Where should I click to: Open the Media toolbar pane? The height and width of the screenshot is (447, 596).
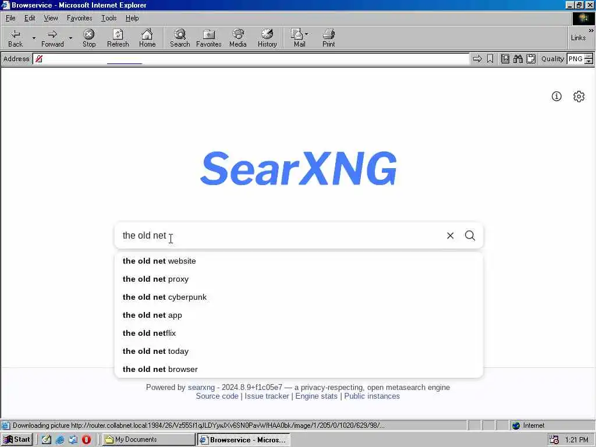(x=238, y=38)
